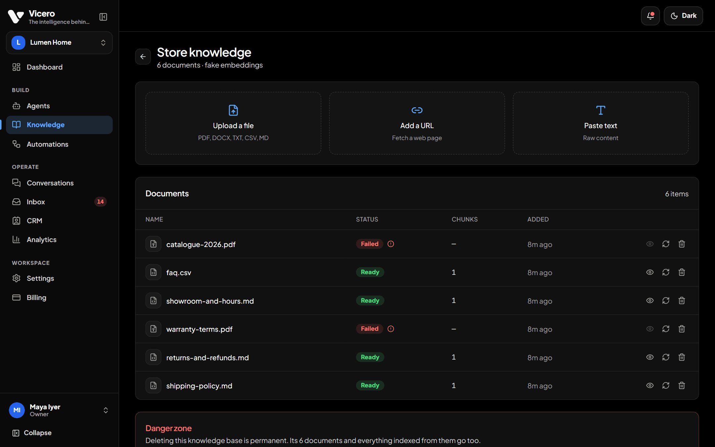Delete returns-and-refunds.md document
Screen dimensions: 715x447
[682, 357]
